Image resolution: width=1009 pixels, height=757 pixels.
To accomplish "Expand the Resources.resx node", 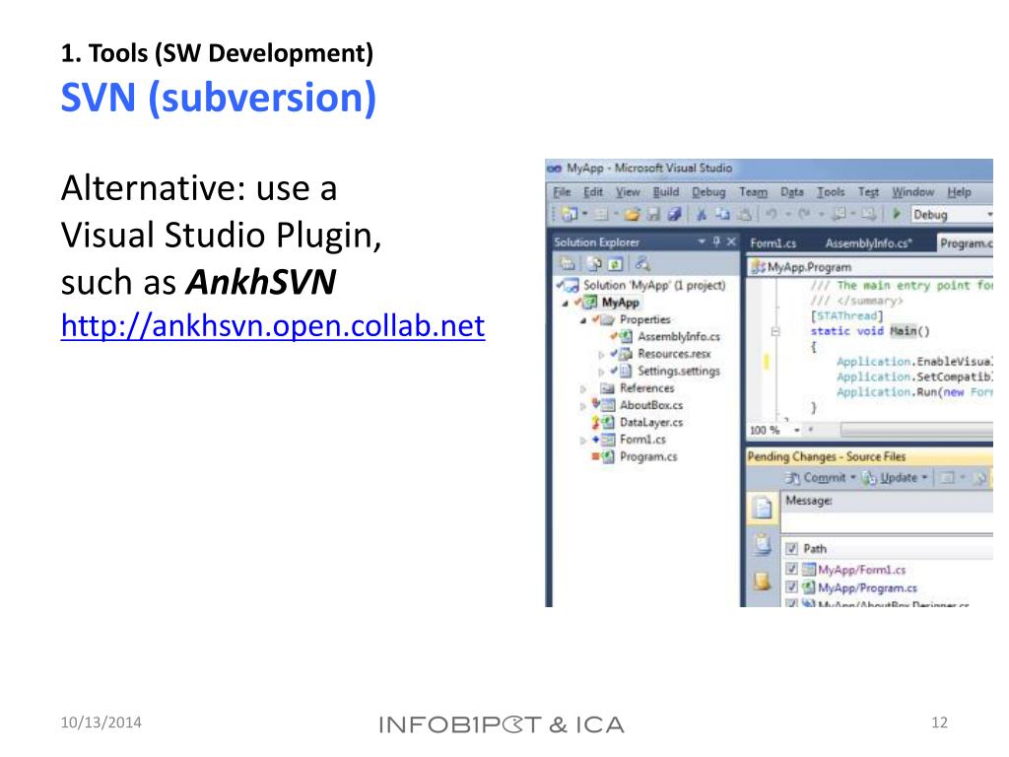I will (601, 354).
